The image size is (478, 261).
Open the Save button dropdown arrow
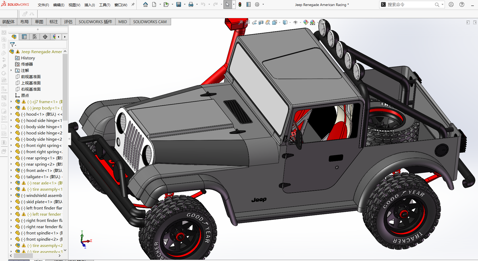tap(185, 4)
